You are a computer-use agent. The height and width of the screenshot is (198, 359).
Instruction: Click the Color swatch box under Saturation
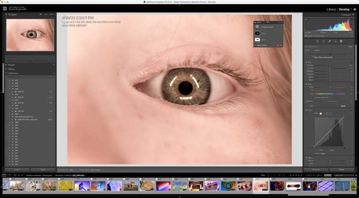[x=343, y=106]
